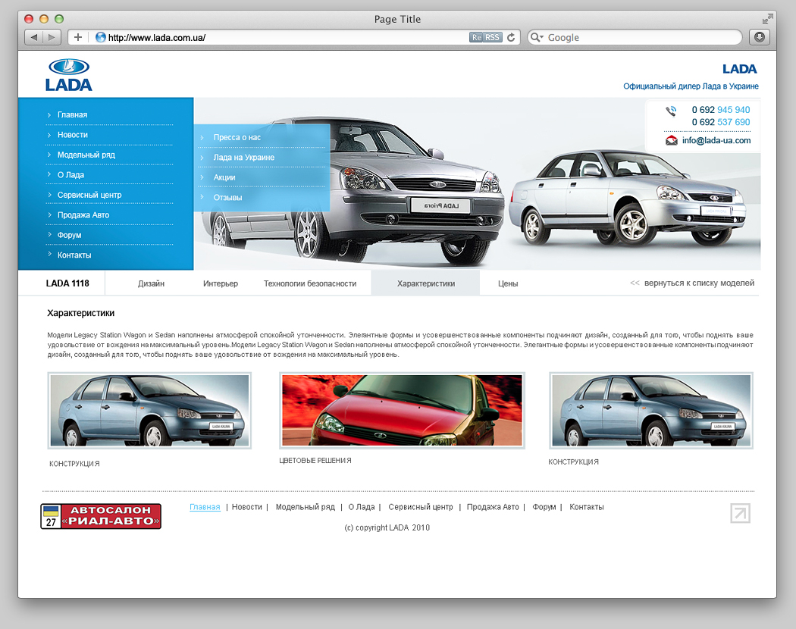This screenshot has width=796, height=629.
Task: Select Лада на Украине submenu item
Action: pyautogui.click(x=243, y=158)
